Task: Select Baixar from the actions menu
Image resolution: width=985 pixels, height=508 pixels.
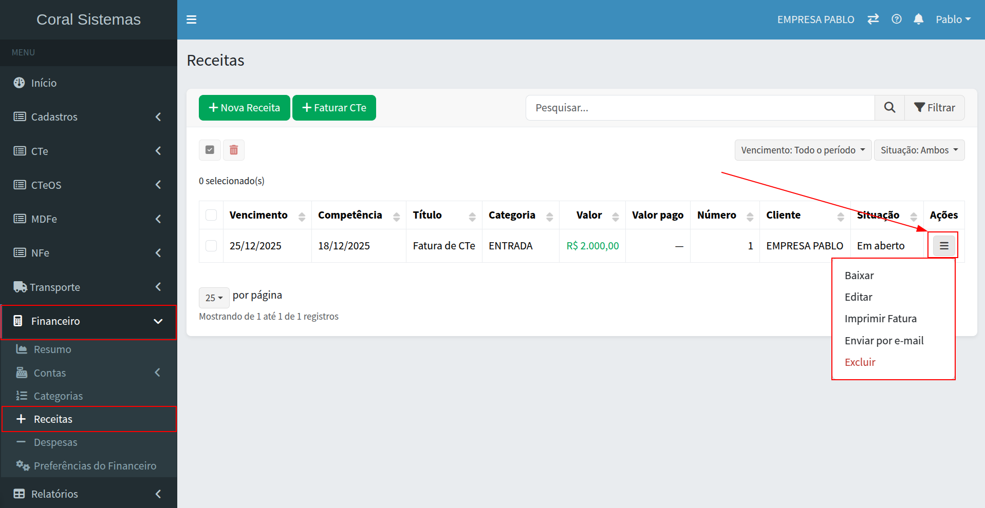Action: 859,276
